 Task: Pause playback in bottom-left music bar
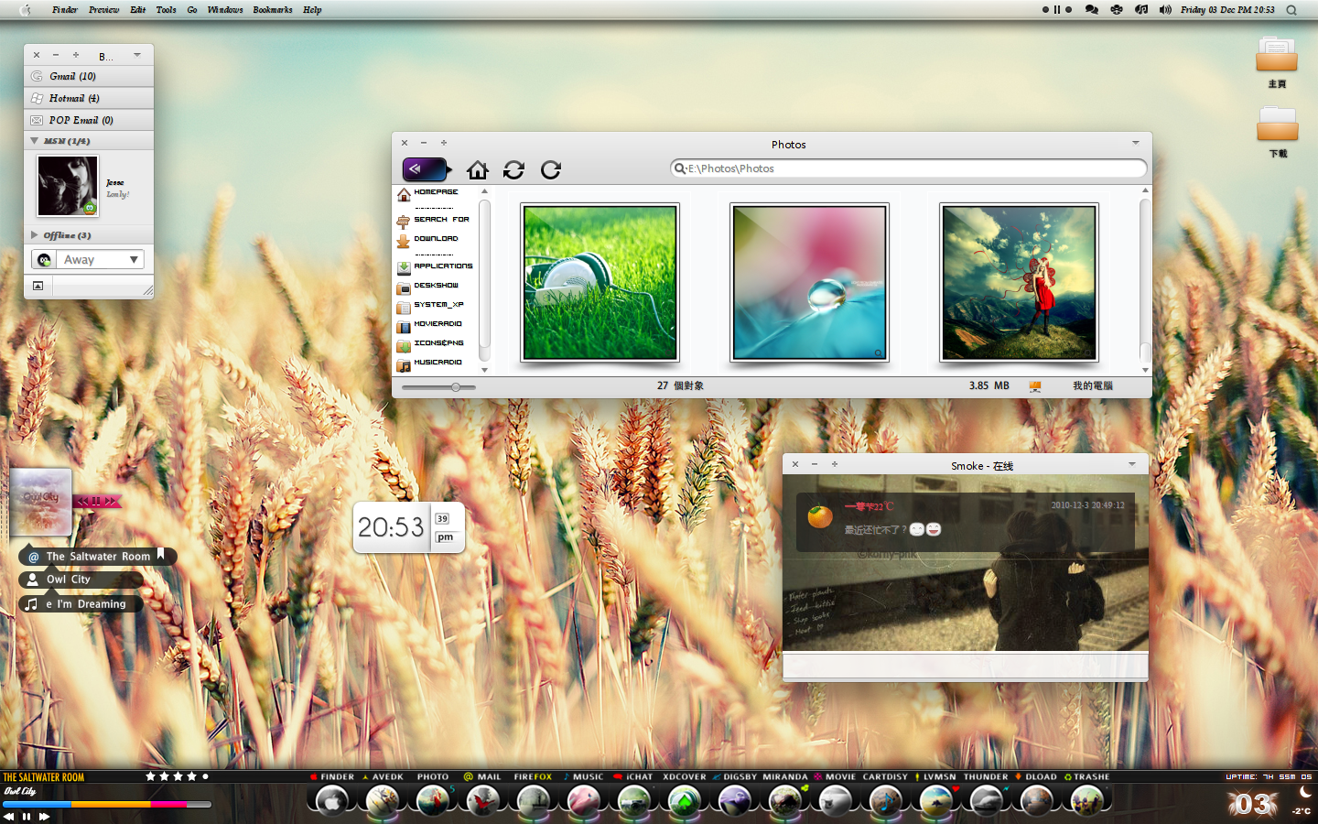27,817
